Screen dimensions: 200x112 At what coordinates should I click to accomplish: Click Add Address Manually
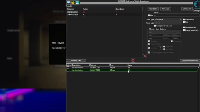190,61
